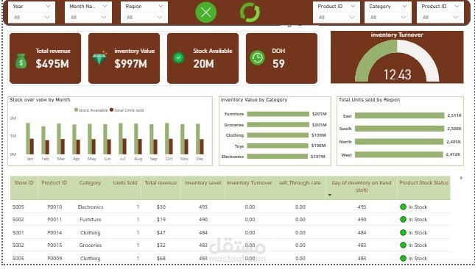Click the Electronics cell in the P0010 row
This screenshot has width=475, height=269.
[91, 207]
